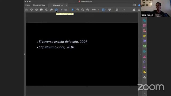This screenshot has width=171, height=96.
Task: Click the pink Edit PDF sidebar icon
Action: click(144, 31)
